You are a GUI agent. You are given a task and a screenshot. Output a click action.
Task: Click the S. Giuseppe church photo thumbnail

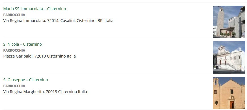[229, 93]
